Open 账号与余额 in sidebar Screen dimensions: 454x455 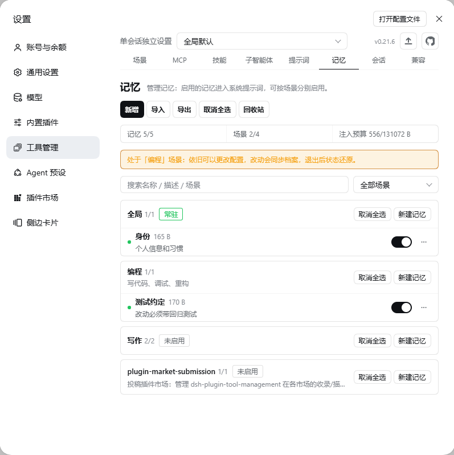pos(53,47)
